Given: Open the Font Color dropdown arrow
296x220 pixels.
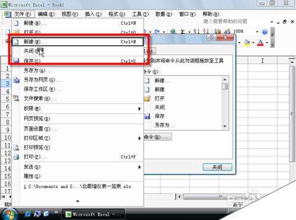Looking at the screenshot, I should 267,43.
